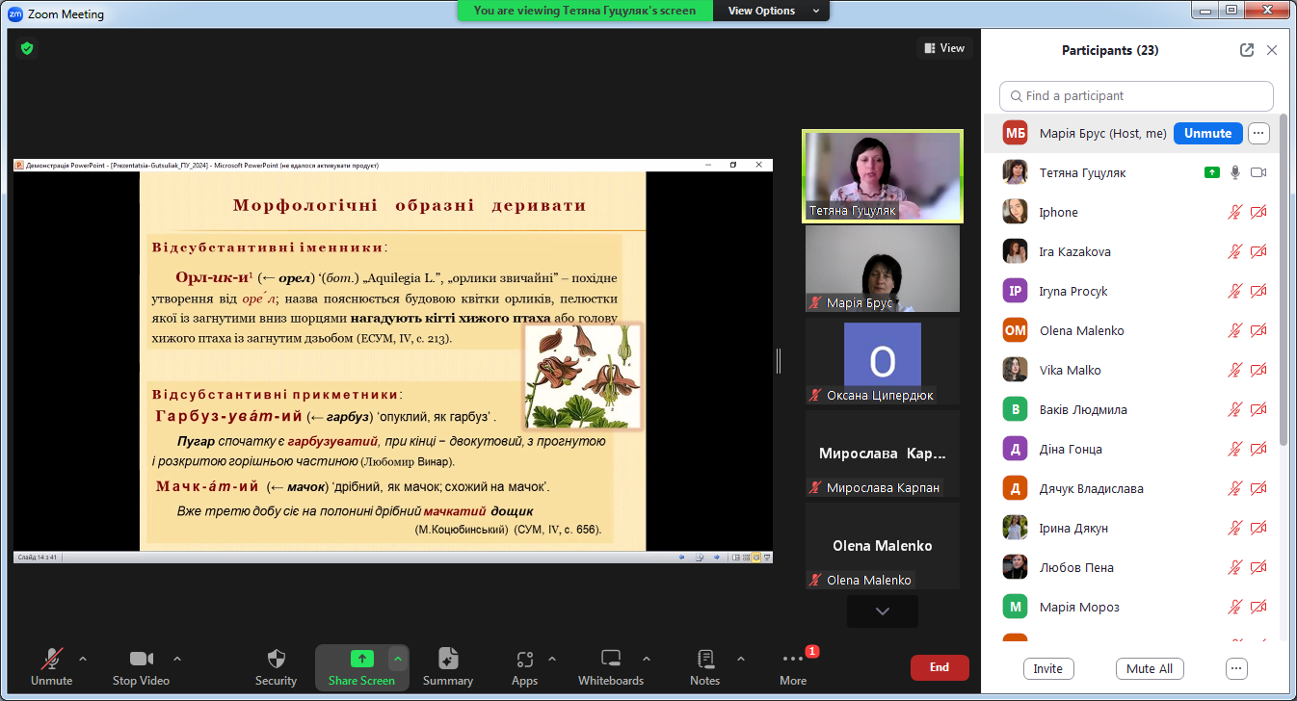Click the Invite button

(1047, 668)
